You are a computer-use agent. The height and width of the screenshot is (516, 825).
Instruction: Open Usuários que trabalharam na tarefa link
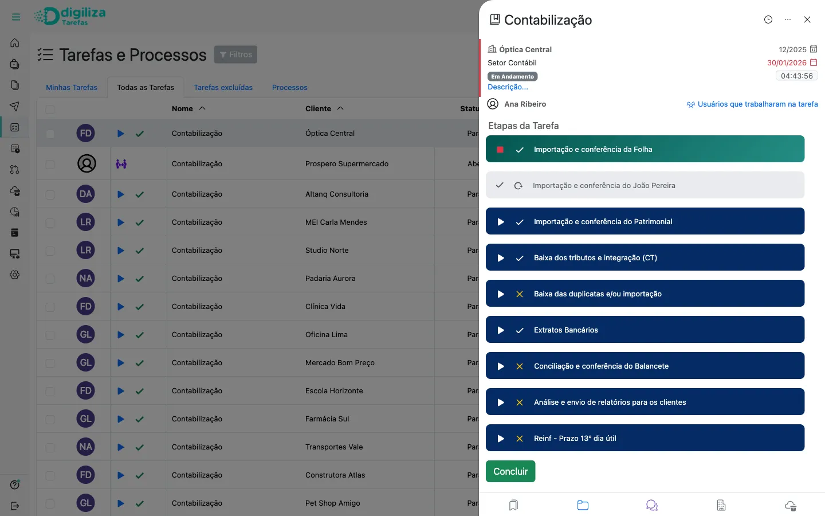tap(752, 104)
